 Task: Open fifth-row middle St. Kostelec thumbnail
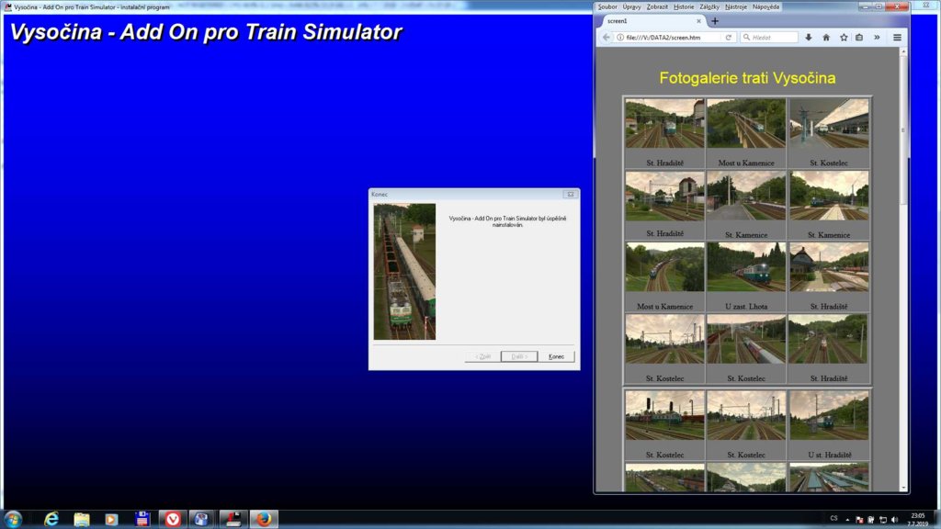tap(746, 416)
